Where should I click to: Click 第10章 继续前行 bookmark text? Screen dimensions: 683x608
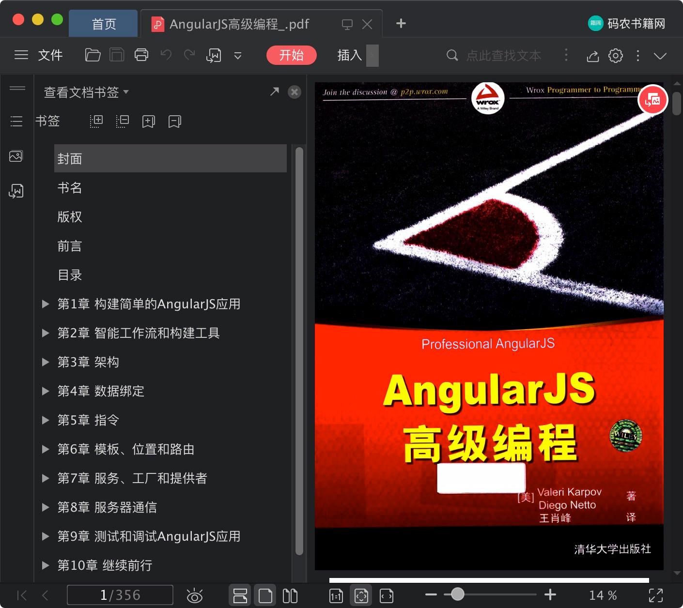(105, 565)
